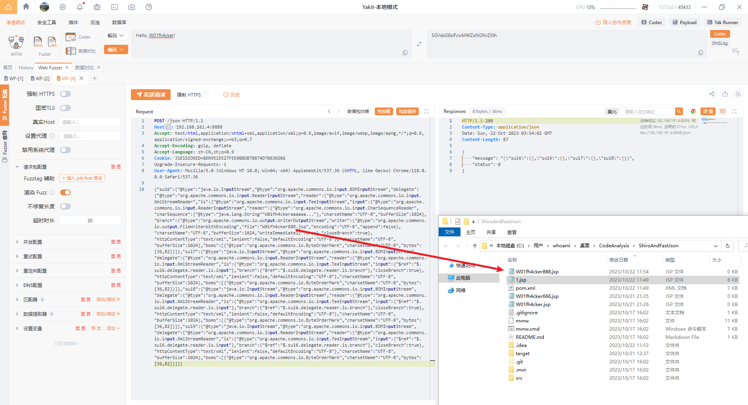Toggle 强制 HTTPS switch in sidebar
The height and width of the screenshot is (405, 748).
tap(65, 94)
